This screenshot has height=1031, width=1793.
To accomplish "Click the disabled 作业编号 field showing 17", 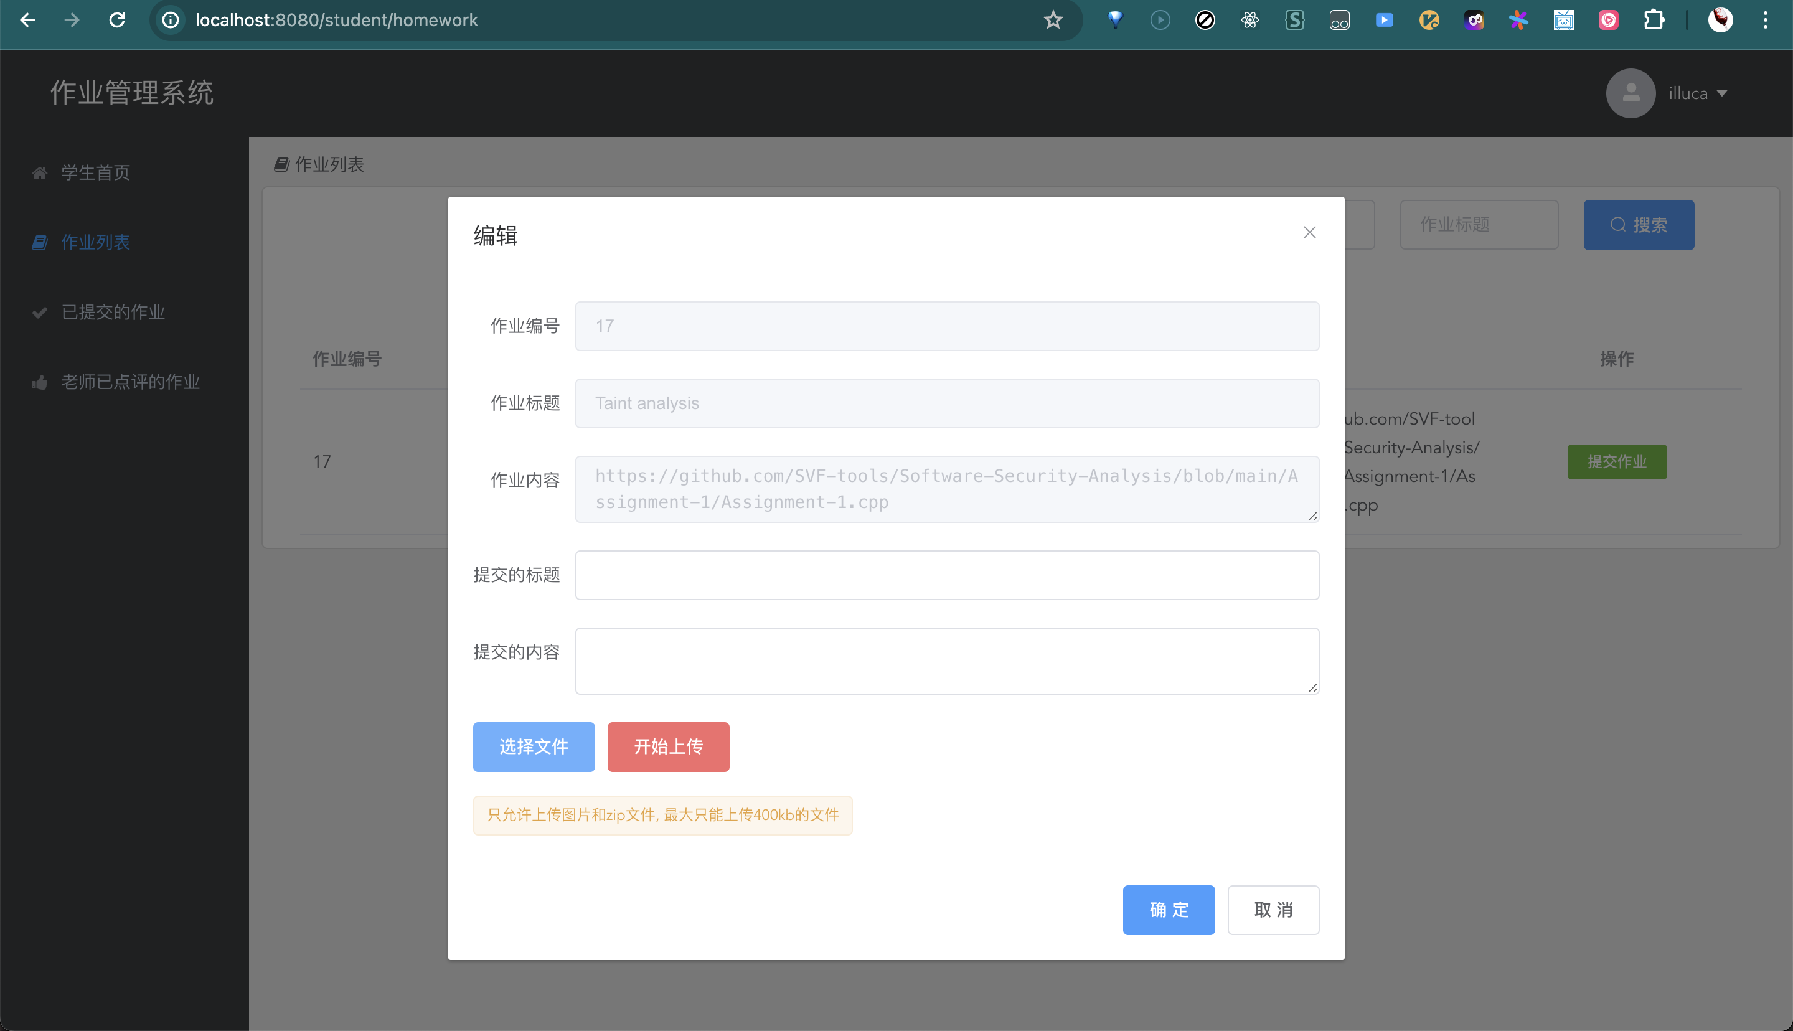I will [x=947, y=326].
